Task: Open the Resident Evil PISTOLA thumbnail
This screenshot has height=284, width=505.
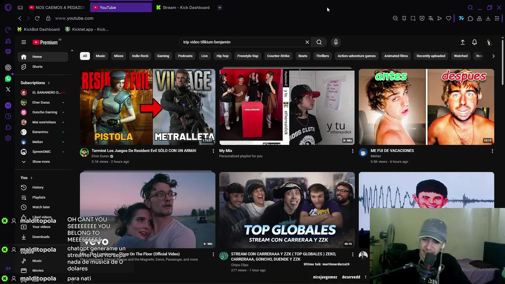Action: pos(148,107)
